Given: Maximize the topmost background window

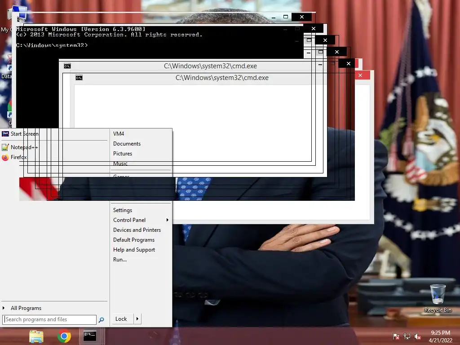Looking at the screenshot, I should pos(285,17).
